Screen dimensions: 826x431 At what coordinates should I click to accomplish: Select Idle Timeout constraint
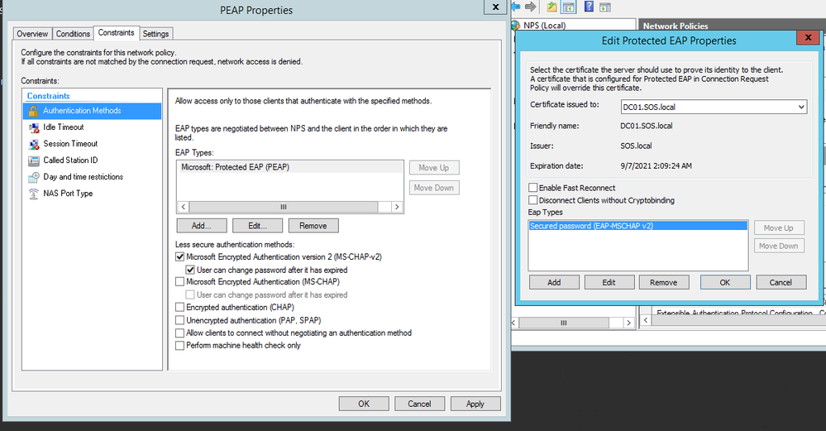tap(63, 127)
